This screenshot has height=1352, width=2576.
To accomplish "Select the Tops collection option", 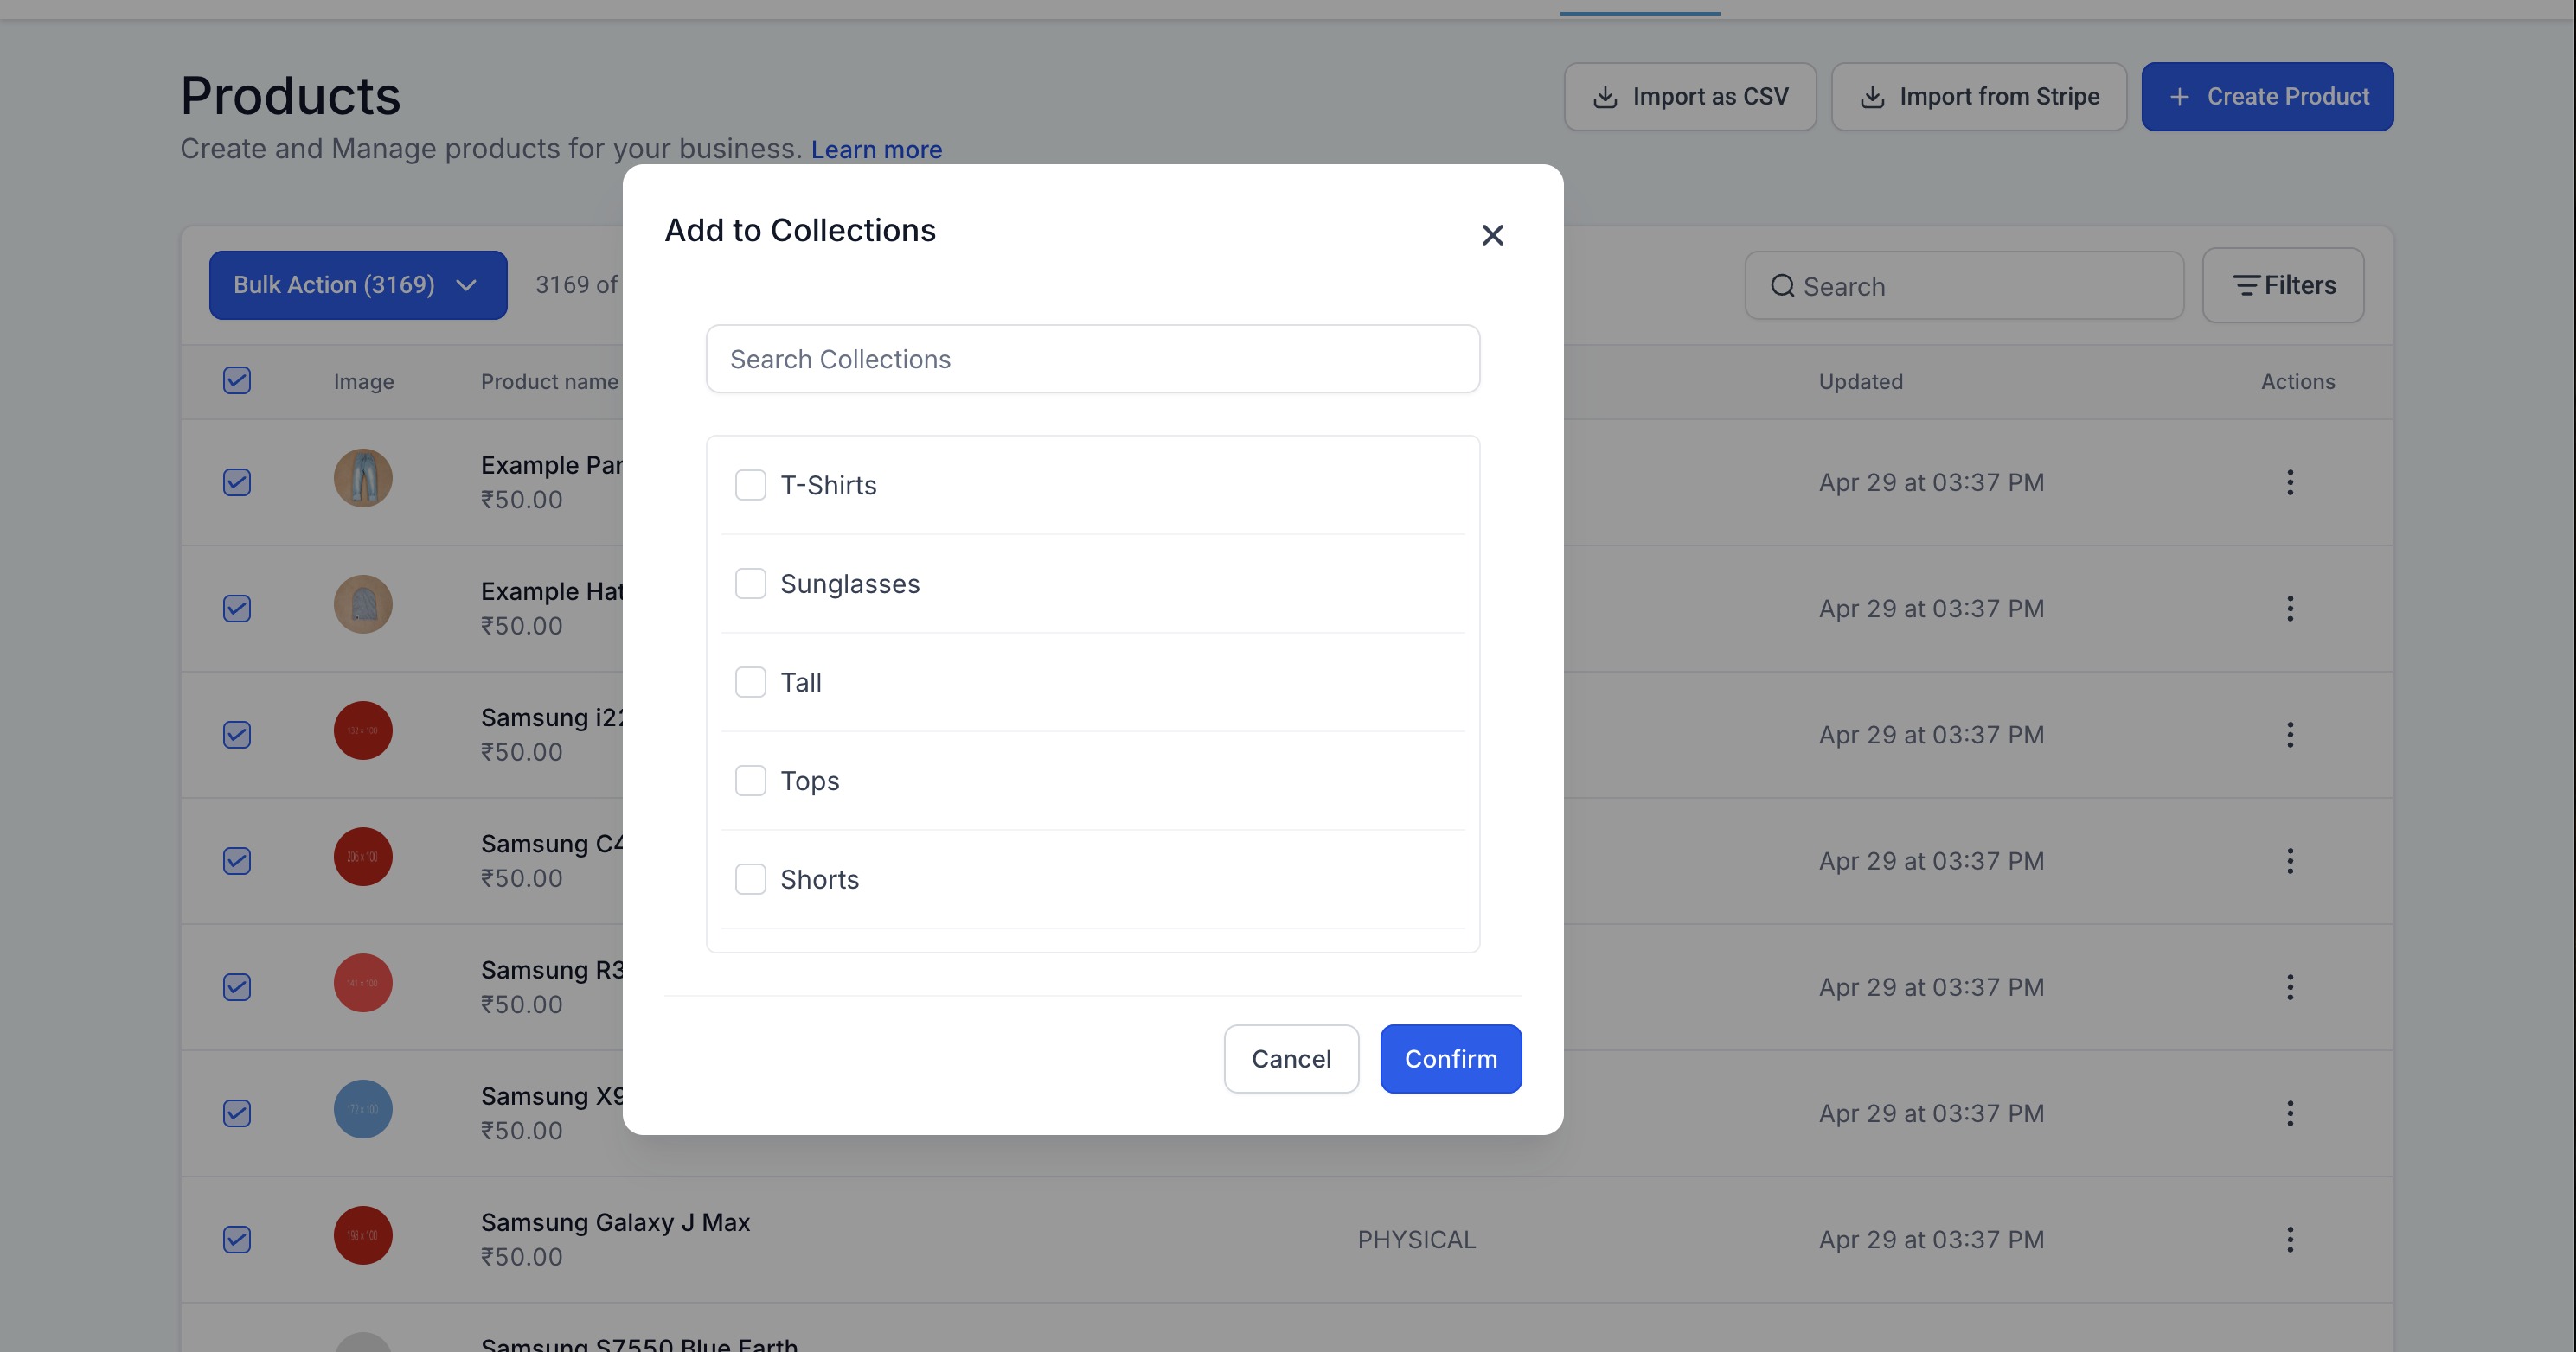I will click(x=750, y=781).
